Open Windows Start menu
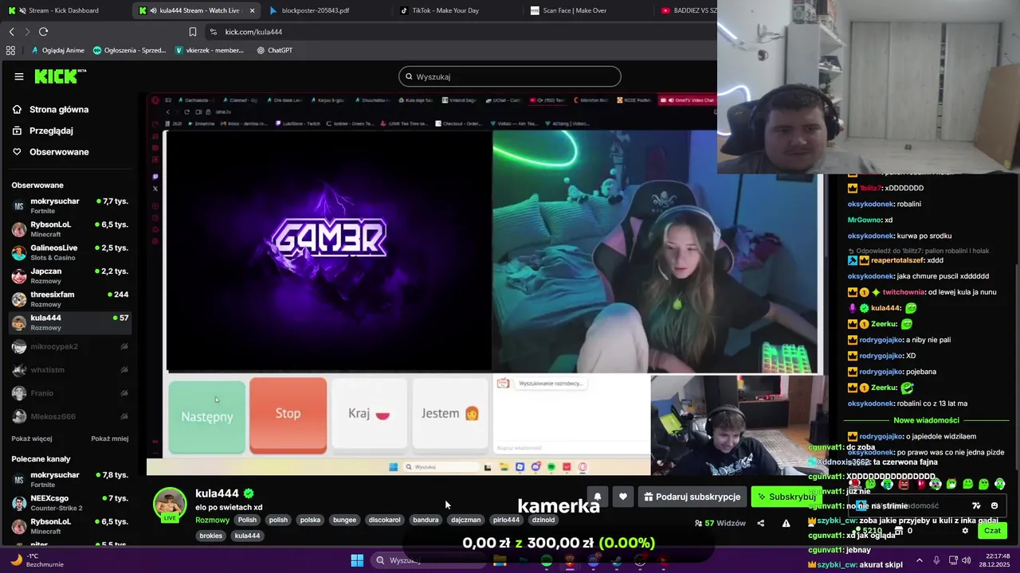The height and width of the screenshot is (573, 1020). pos(357,560)
